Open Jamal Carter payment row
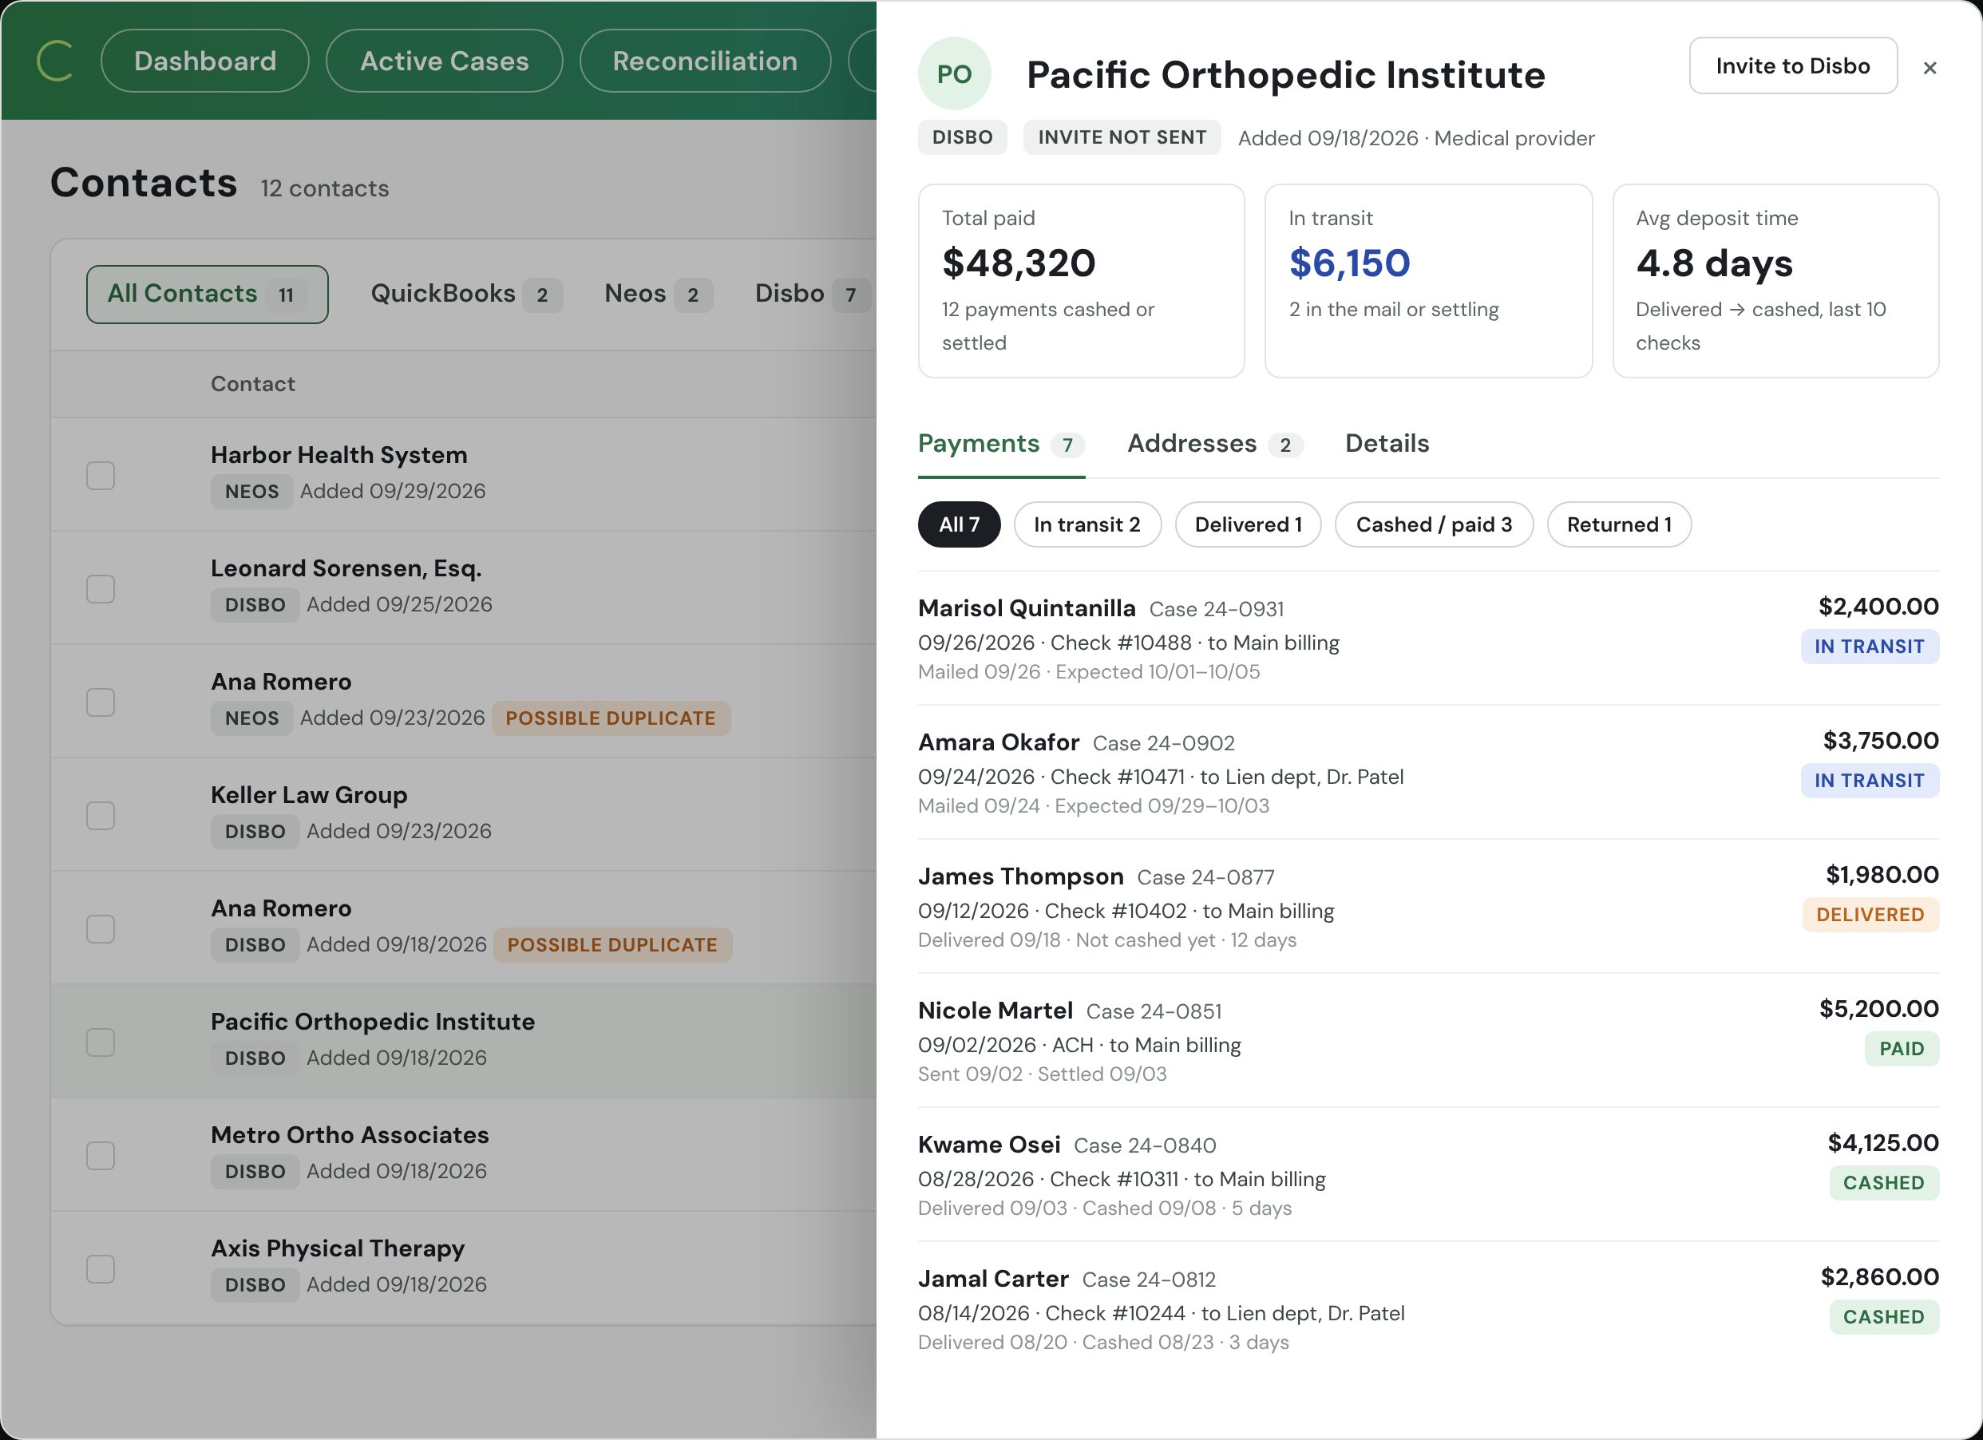 [1429, 1309]
